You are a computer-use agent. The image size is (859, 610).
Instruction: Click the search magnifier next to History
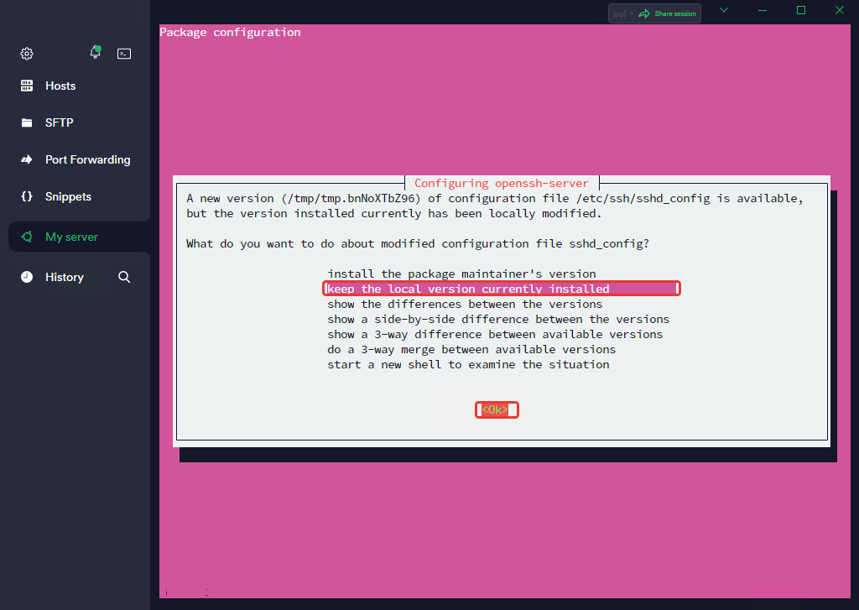tap(124, 277)
